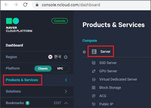Viewport: 151px width, 108px height.
Task: View site info via the padlock icon
Action: point(37,5)
